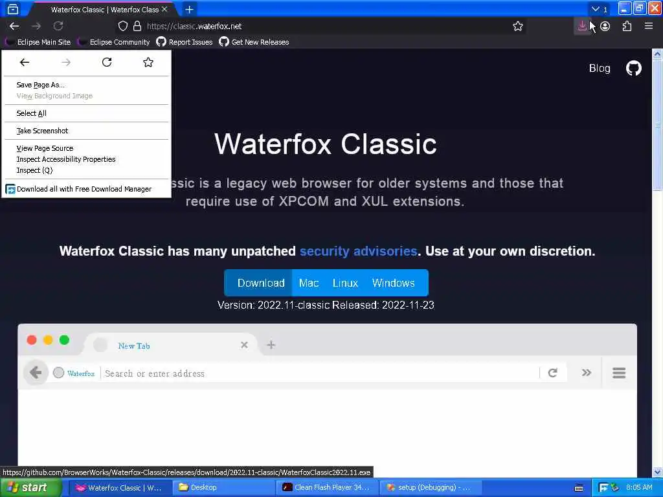Image resolution: width=663 pixels, height=497 pixels.
Task: Open Eclipse Community bookmark
Action: [x=114, y=42]
